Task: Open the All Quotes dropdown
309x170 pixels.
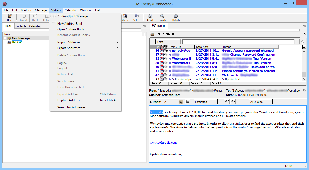Action: pos(260,102)
